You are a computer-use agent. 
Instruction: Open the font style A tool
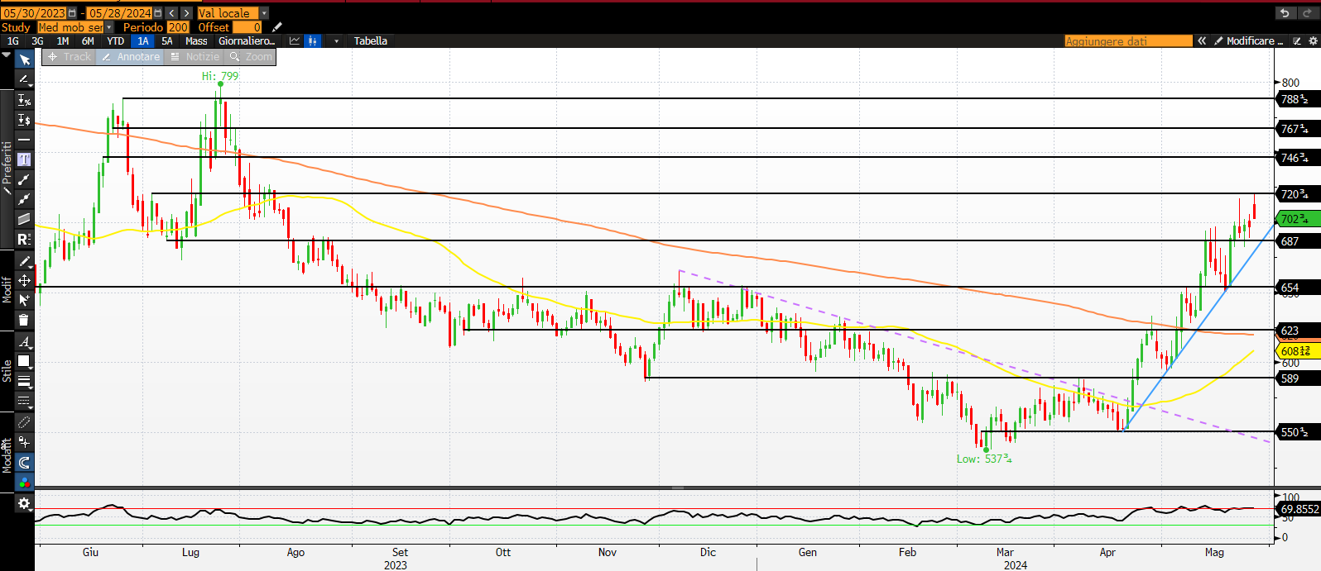24,341
